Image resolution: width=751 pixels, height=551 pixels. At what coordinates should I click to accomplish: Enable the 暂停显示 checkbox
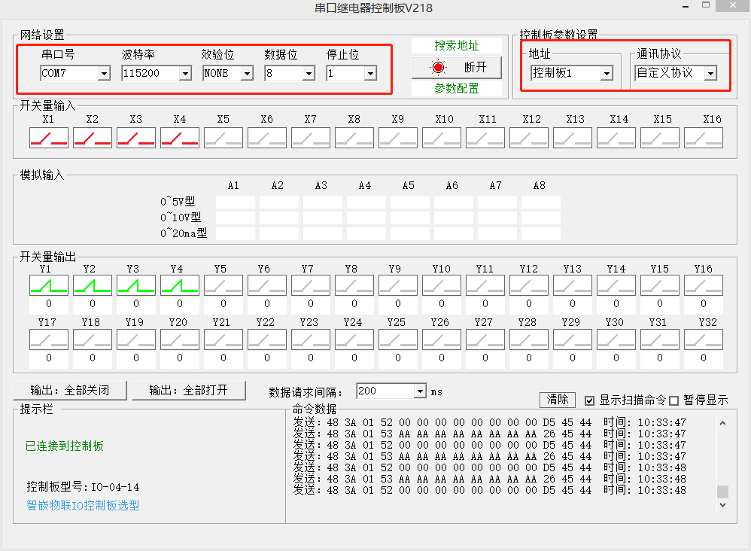click(x=674, y=400)
